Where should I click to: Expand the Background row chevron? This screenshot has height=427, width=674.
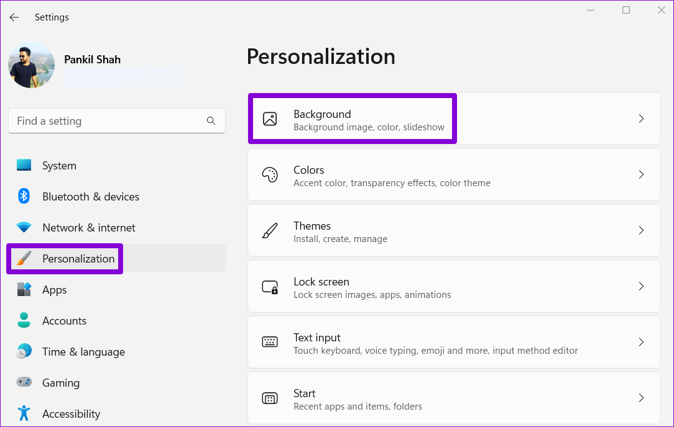tap(641, 119)
